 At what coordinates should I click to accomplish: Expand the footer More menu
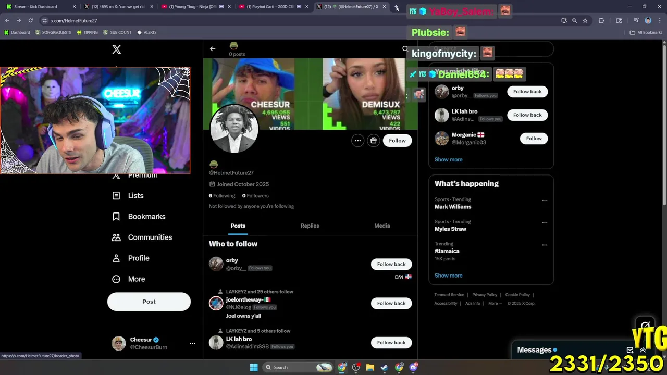(x=495, y=304)
